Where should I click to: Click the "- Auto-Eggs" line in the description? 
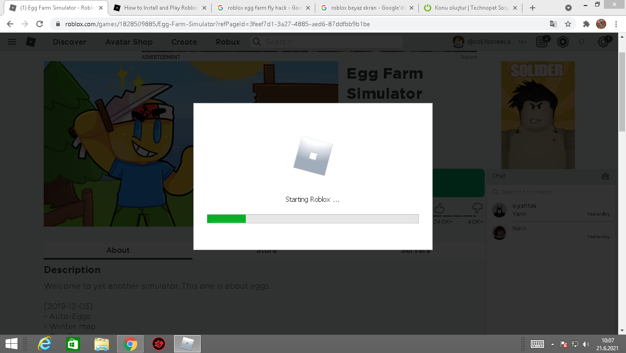(67, 316)
